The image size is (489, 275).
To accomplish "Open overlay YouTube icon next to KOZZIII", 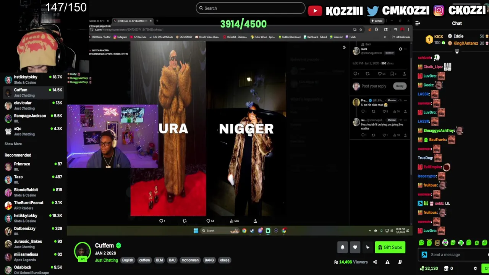I will tap(315, 10).
